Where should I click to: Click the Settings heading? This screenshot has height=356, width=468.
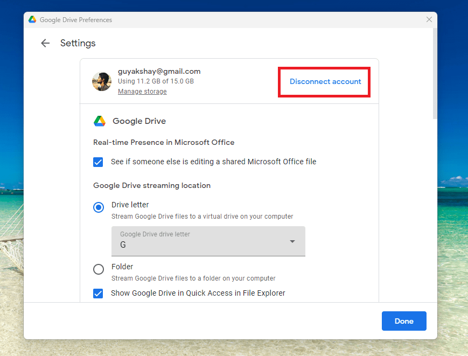pos(78,43)
